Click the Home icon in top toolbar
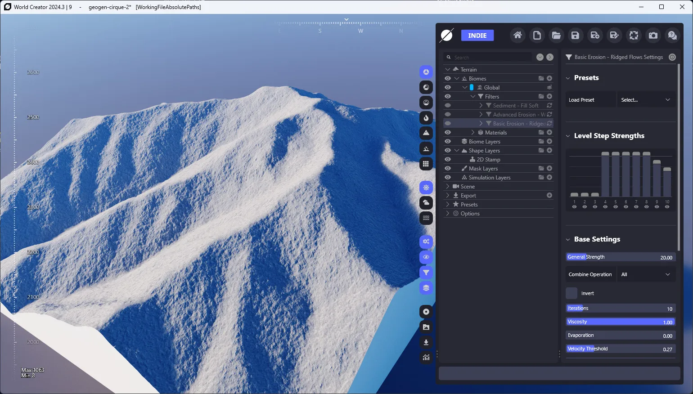The width and height of the screenshot is (693, 394). [517, 35]
